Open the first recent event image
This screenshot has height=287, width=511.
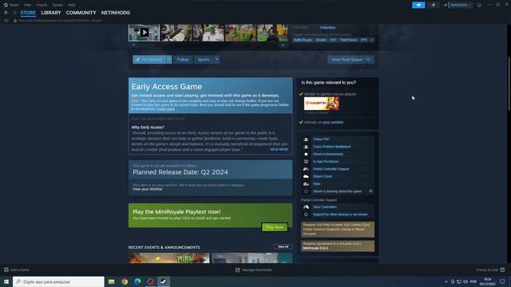[168, 258]
